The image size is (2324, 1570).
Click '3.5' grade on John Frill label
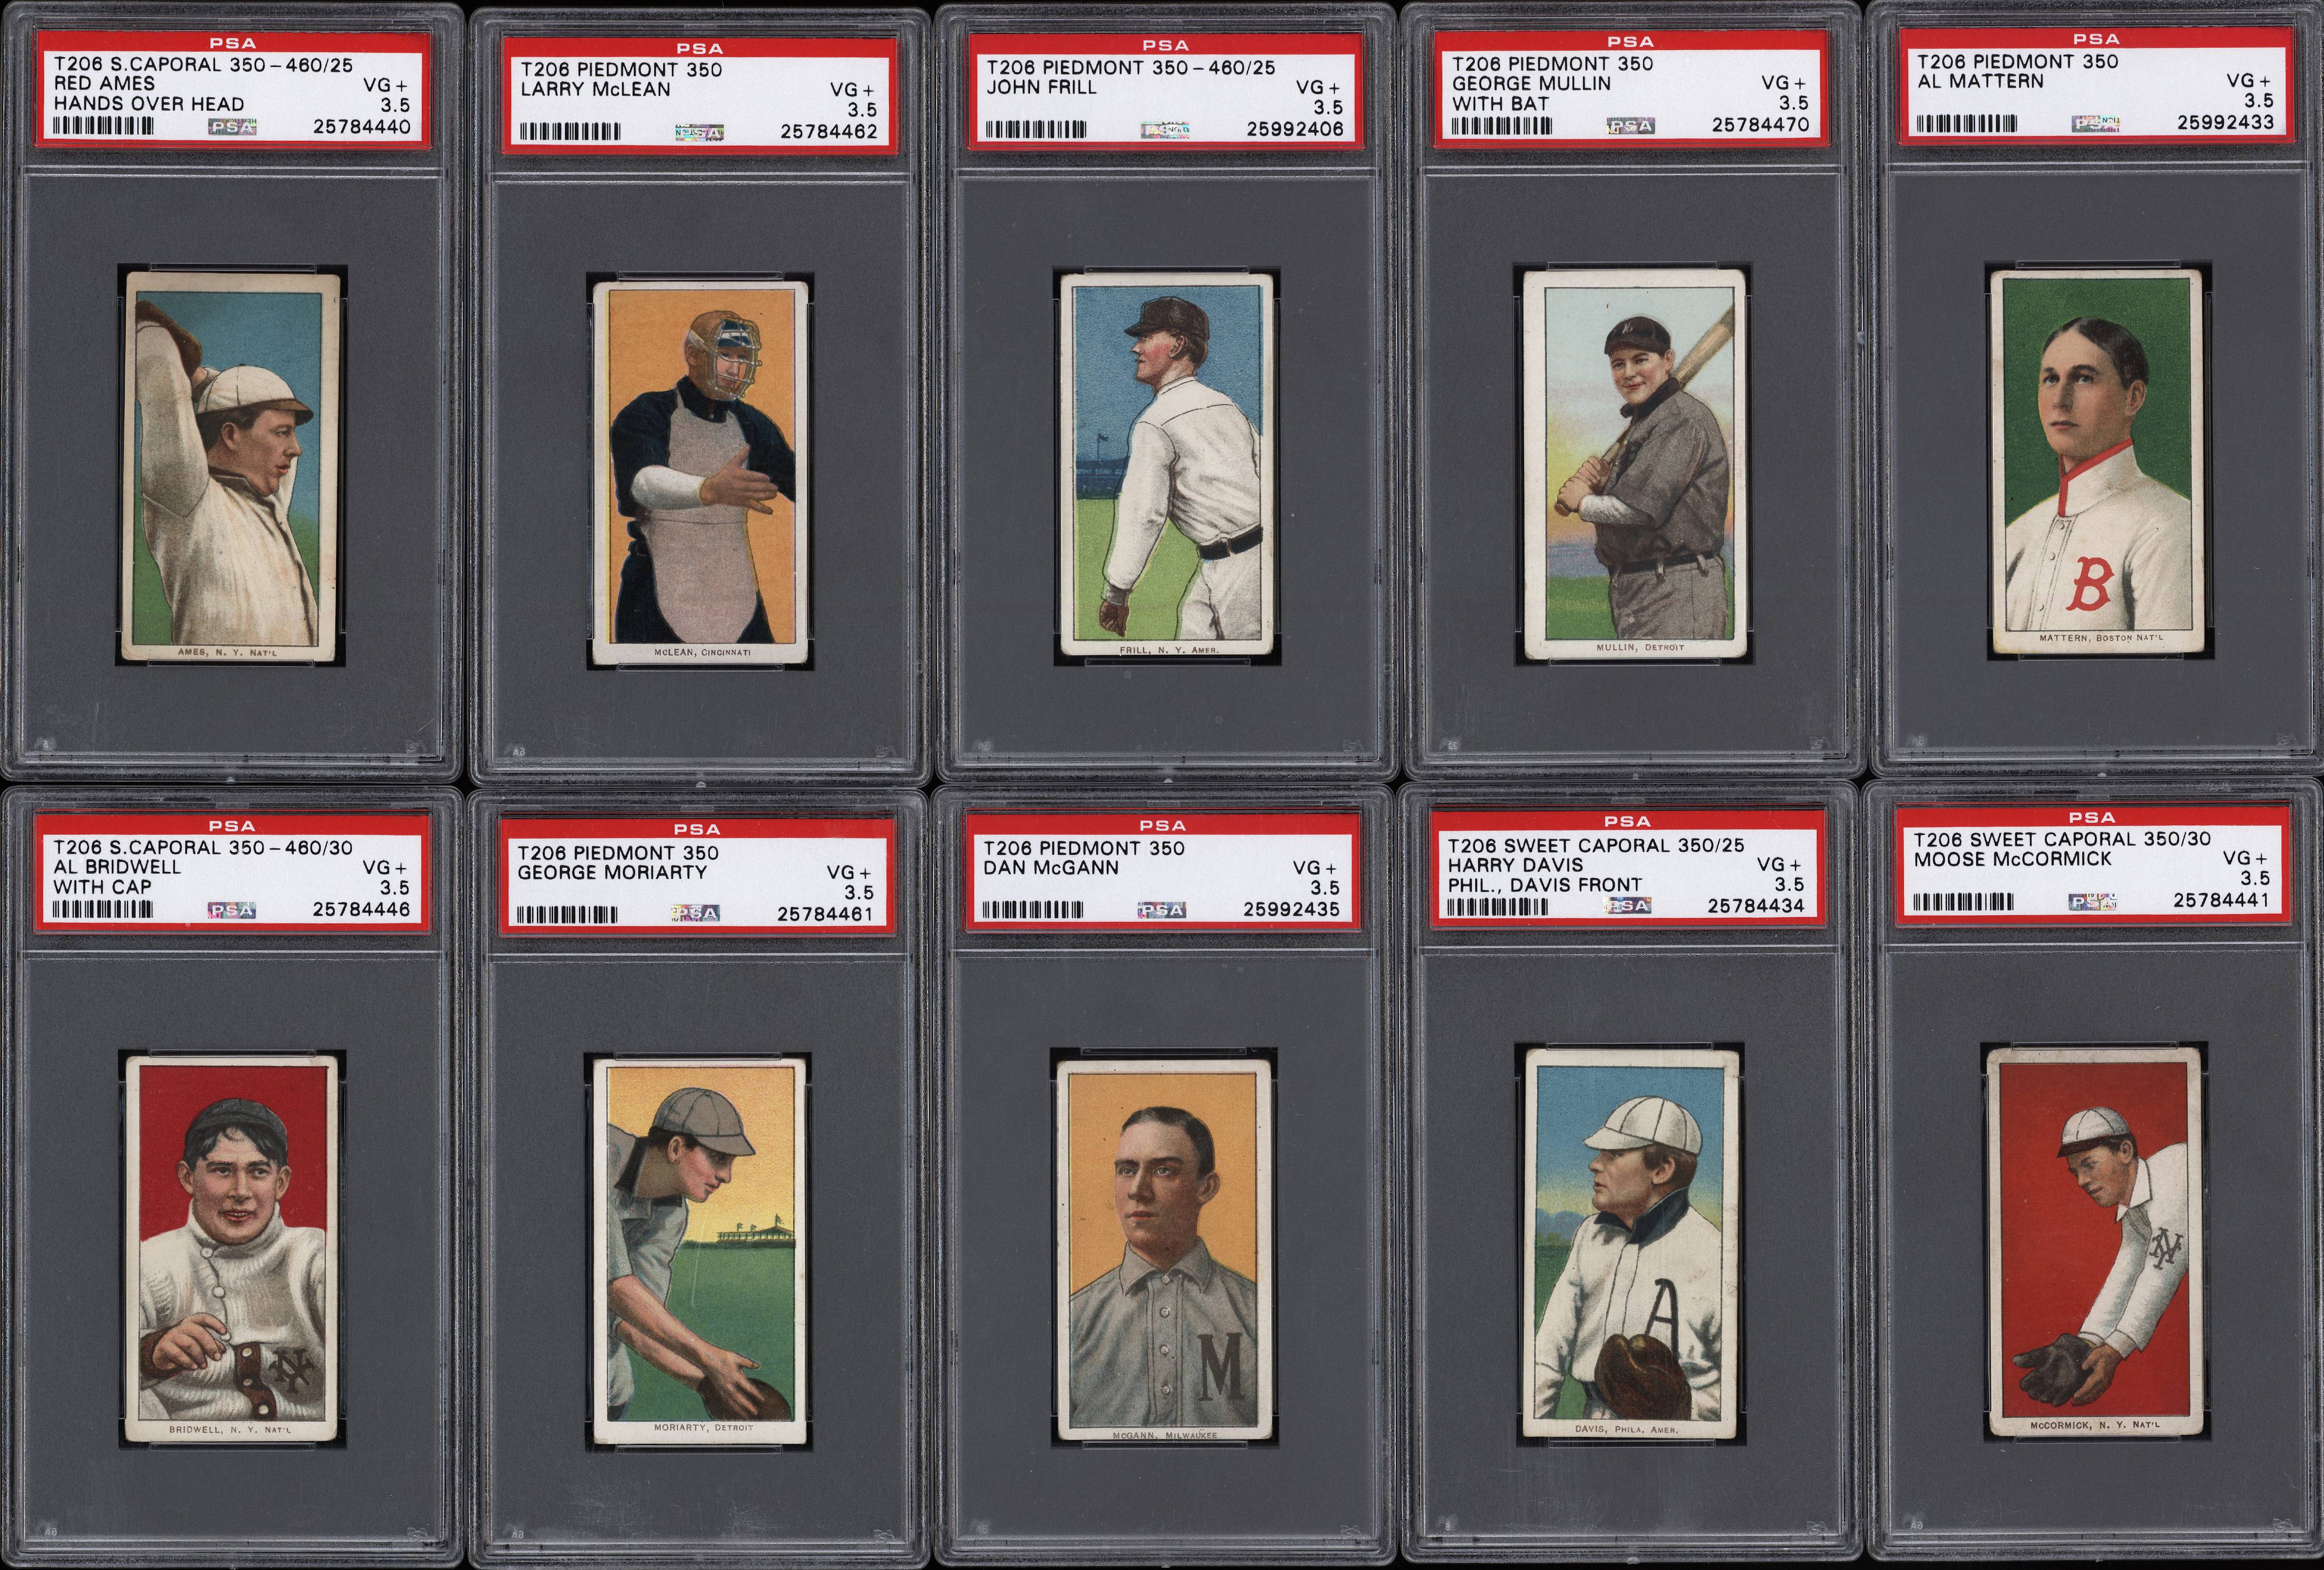click(1329, 108)
